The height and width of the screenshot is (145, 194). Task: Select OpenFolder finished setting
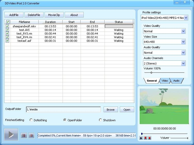65,120
